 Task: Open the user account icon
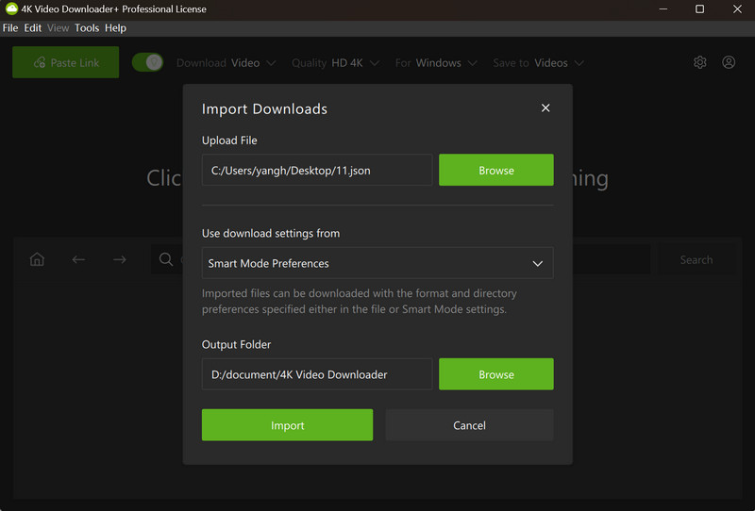click(729, 62)
